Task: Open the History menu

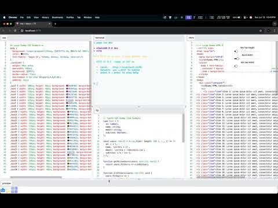Action: (x=45, y=17)
